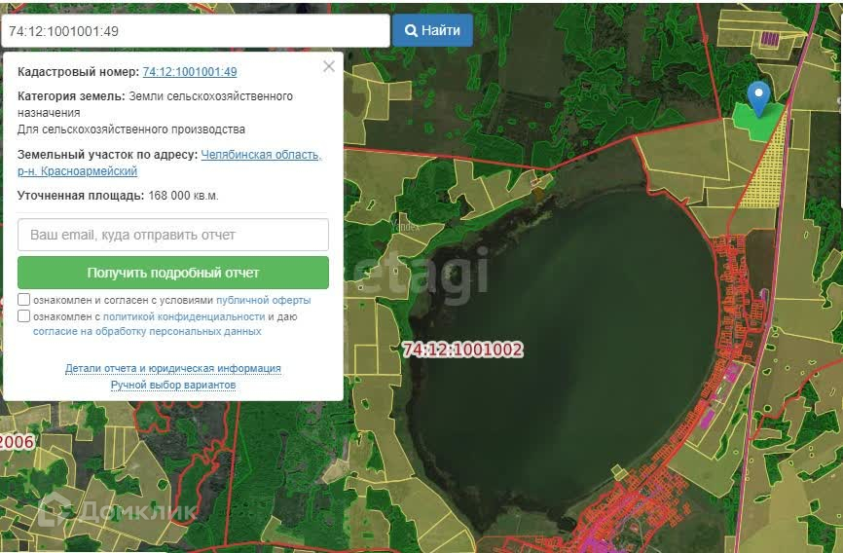This screenshot has width=843, height=553.
Task: Click the email input field for report
Action: pos(173,235)
